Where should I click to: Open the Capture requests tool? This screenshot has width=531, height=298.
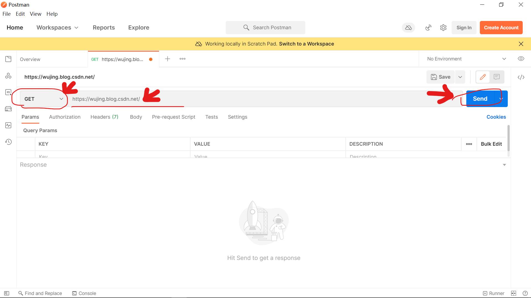pyautogui.click(x=428, y=28)
